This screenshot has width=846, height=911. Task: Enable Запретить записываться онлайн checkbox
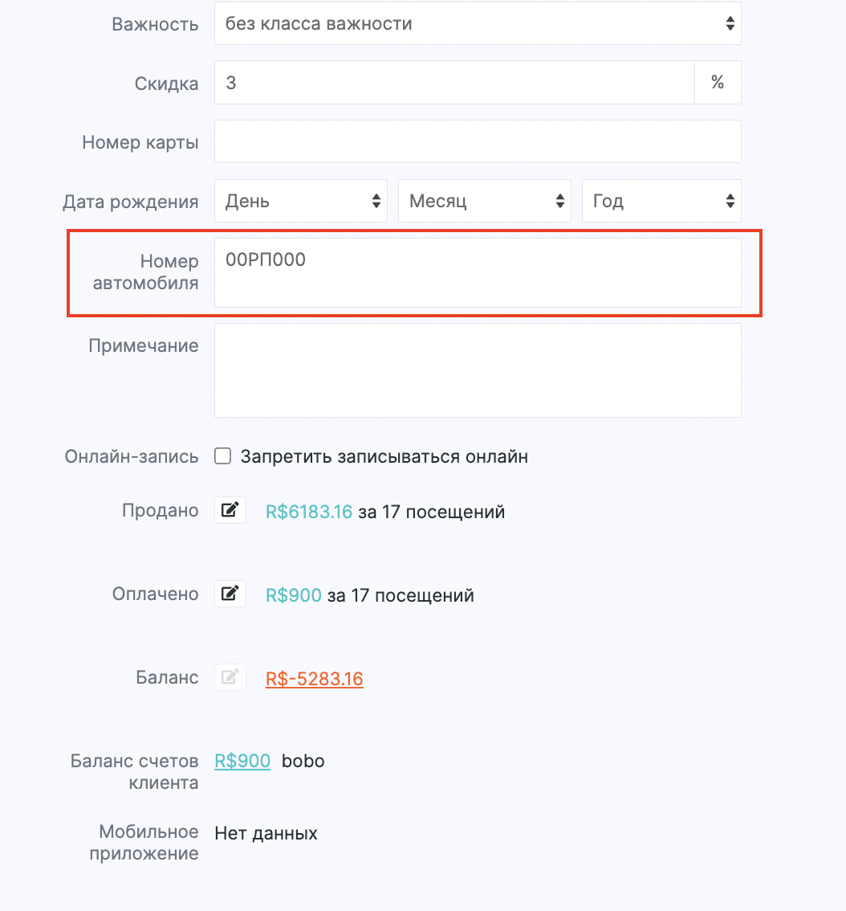[223, 457]
